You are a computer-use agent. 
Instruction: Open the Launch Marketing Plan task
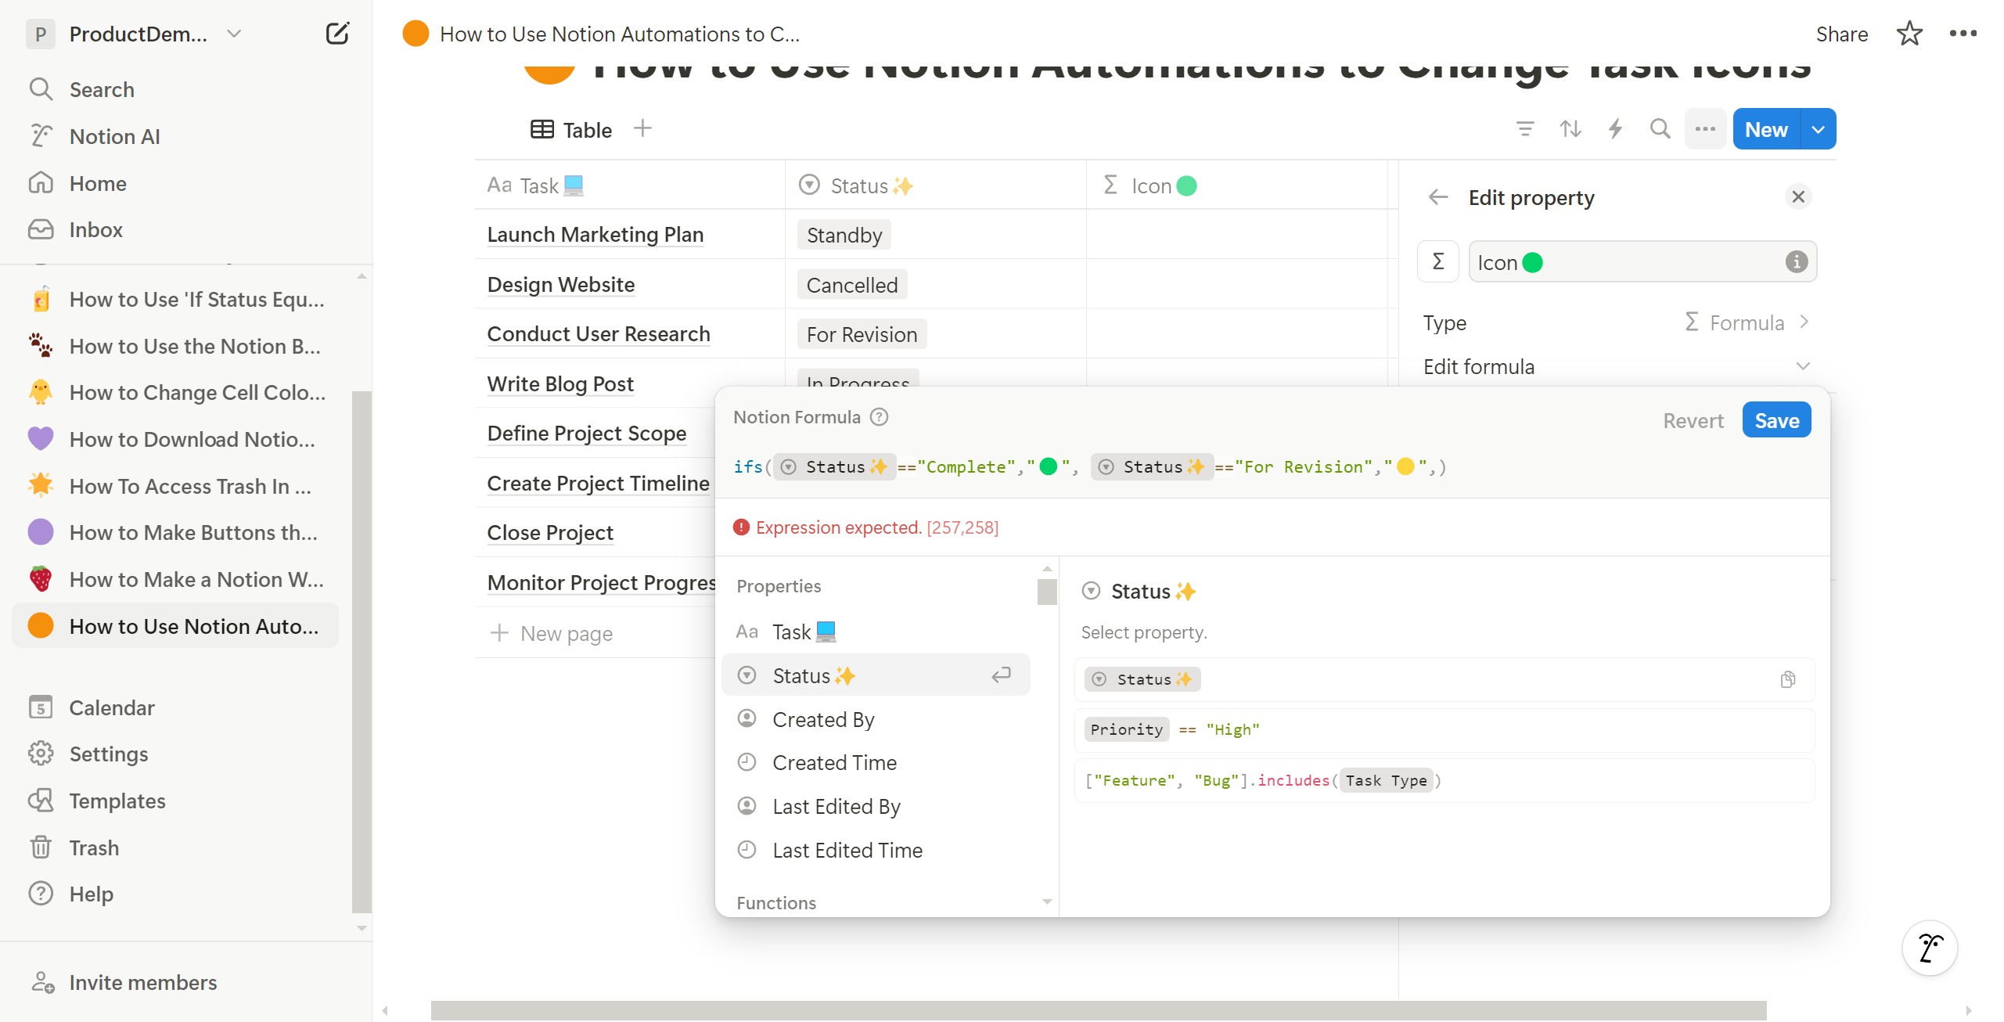[595, 234]
